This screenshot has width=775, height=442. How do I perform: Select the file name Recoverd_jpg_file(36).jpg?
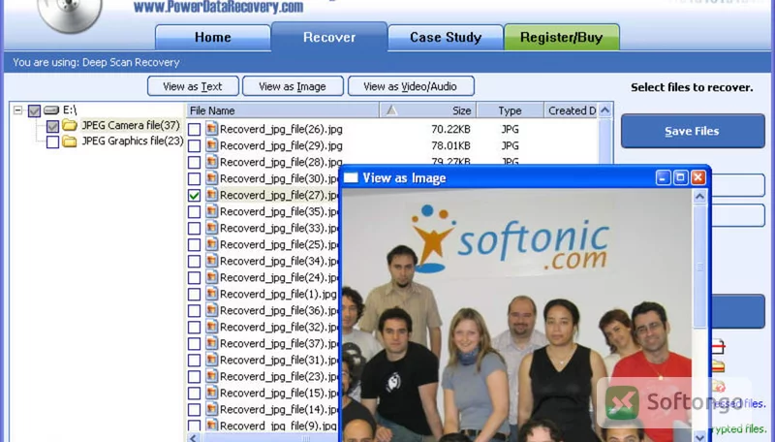tap(279, 310)
